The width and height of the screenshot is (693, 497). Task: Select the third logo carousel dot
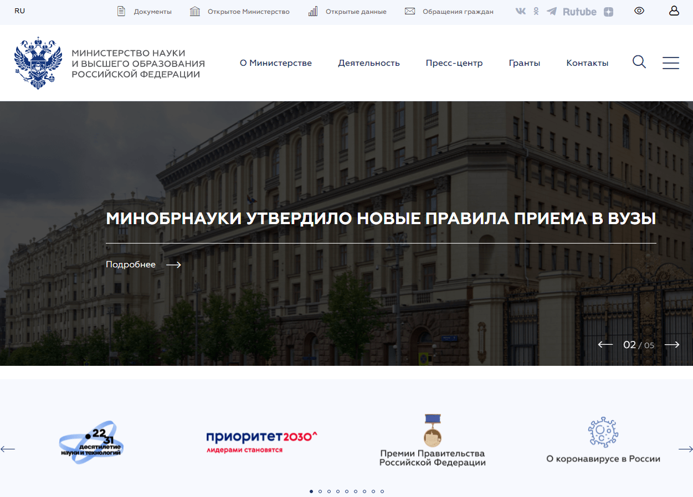tap(329, 491)
